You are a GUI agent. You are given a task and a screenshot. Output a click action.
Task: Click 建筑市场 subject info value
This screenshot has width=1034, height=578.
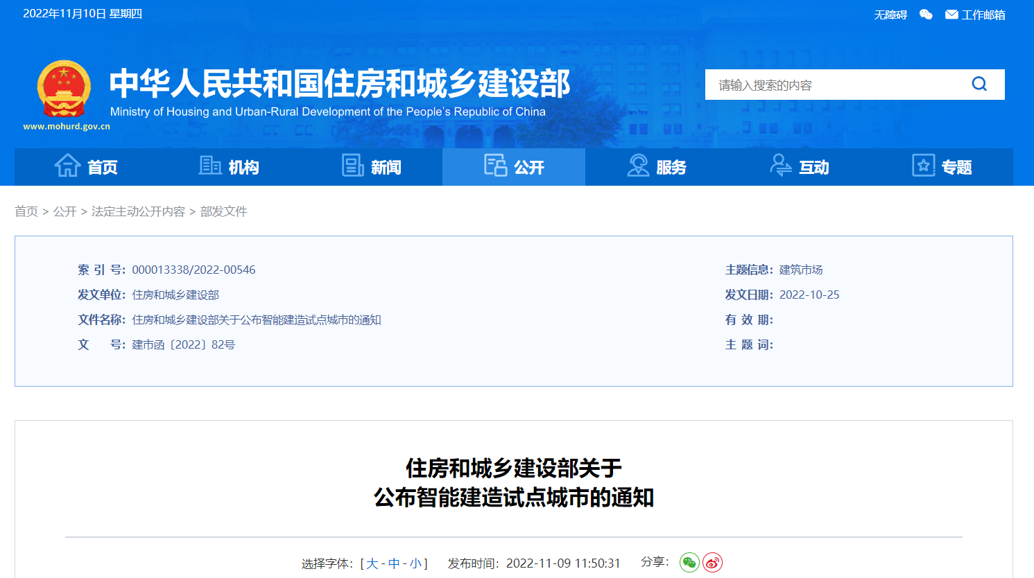801,270
